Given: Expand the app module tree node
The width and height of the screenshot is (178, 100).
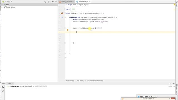Looking at the screenshot, I should (2, 5).
